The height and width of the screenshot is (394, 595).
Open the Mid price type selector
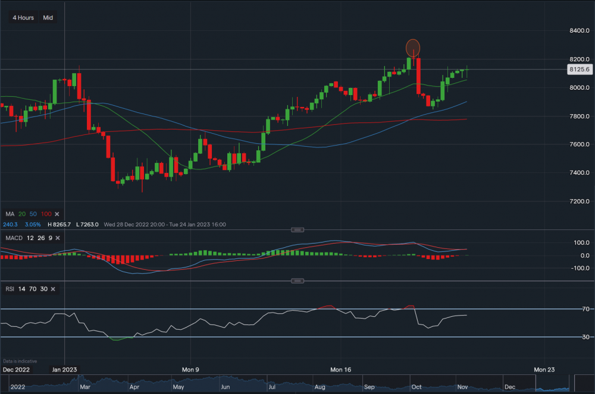tap(48, 18)
